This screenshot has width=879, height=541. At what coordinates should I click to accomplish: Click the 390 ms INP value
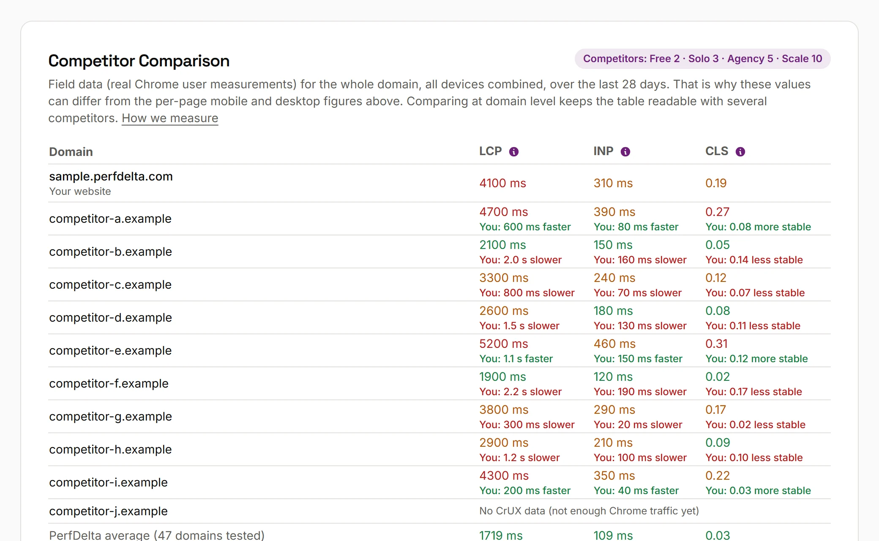pos(614,212)
